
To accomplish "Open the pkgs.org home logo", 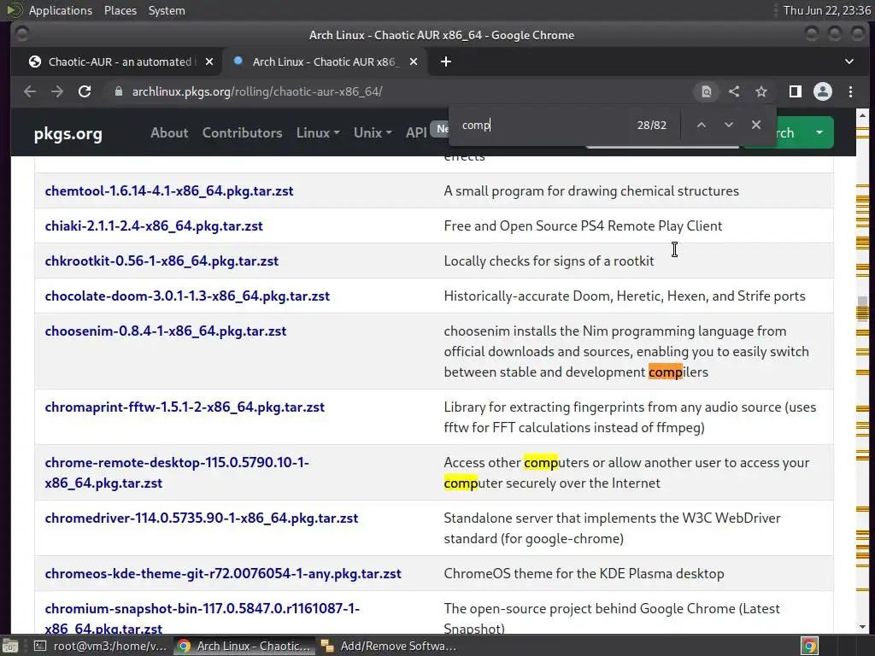I will (68, 133).
